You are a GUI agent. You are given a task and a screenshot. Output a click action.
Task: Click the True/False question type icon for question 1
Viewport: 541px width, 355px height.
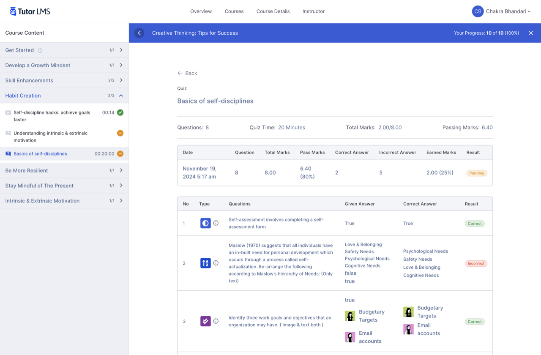(205, 223)
